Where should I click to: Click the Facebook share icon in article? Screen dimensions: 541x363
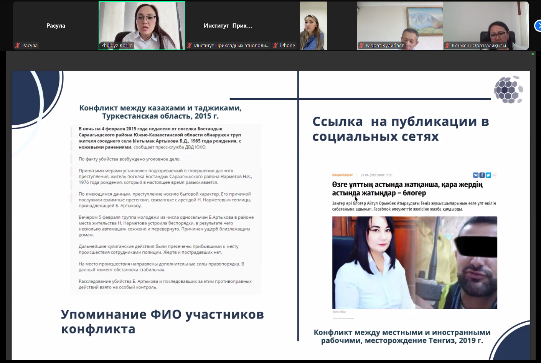(x=482, y=175)
